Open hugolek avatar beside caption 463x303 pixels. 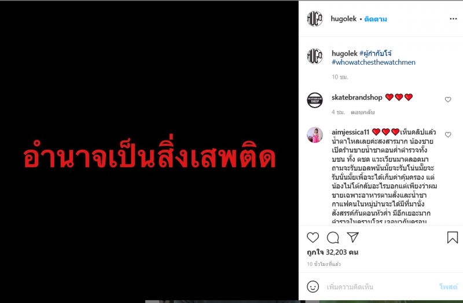[x=315, y=56]
